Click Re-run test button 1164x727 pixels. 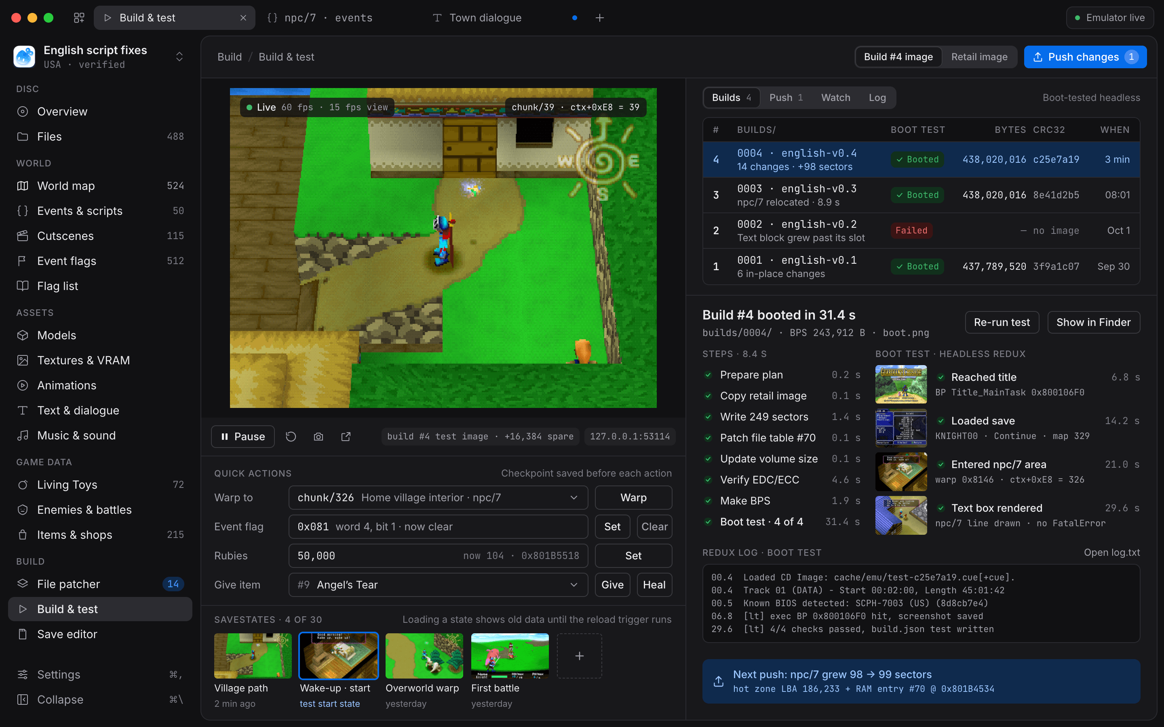pyautogui.click(x=1002, y=322)
